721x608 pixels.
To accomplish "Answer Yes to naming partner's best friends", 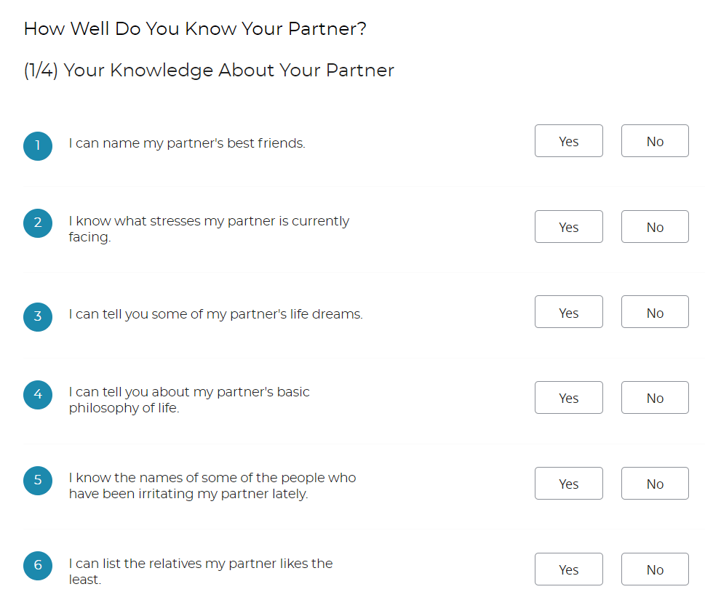I will pyautogui.click(x=568, y=140).
